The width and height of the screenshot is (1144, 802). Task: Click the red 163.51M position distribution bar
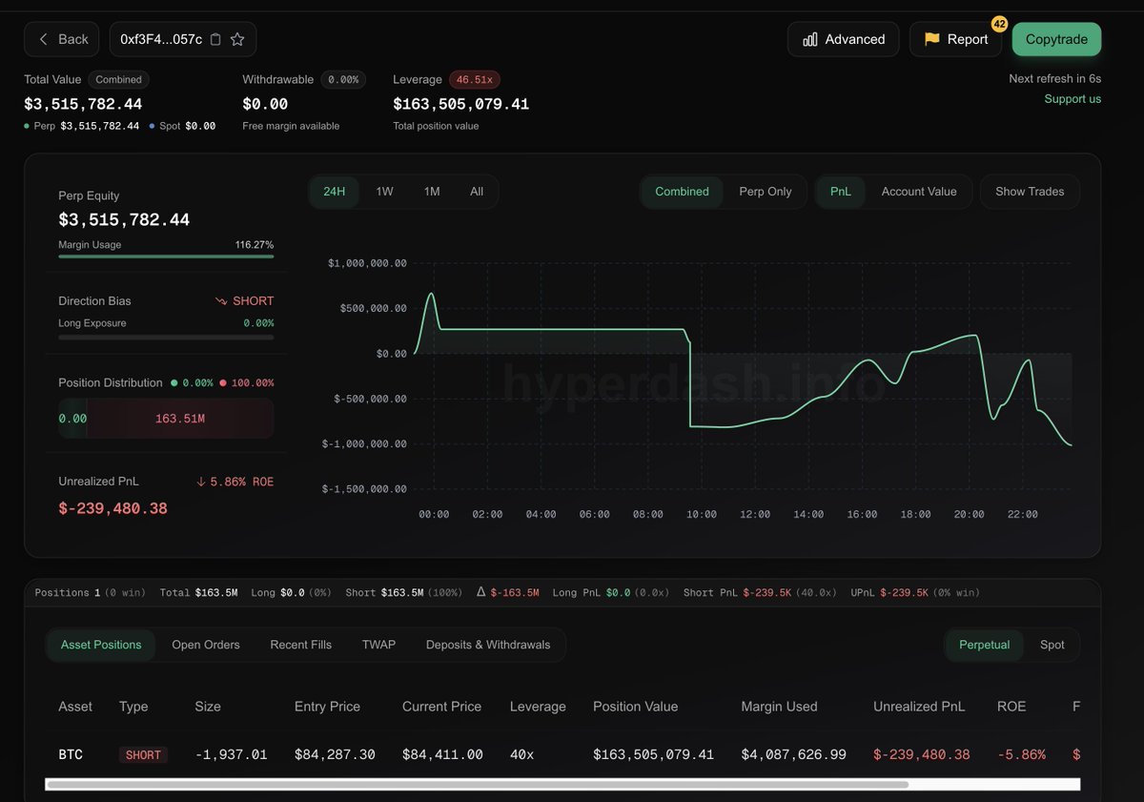180,419
